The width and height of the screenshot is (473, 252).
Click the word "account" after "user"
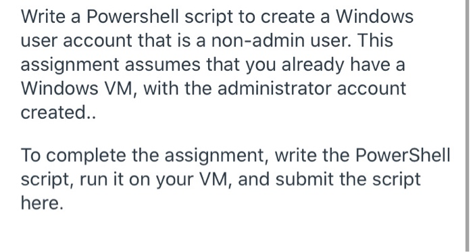click(97, 41)
